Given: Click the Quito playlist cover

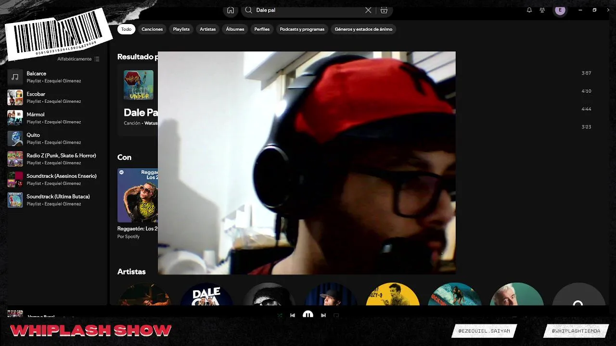Looking at the screenshot, I should [15, 138].
